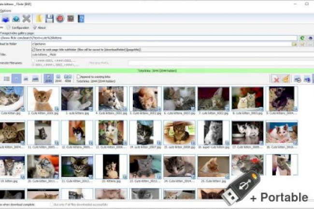Select the first generate filenames radio option
Viewport: 314px width, 209px height.
pyautogui.click(x=33, y=60)
